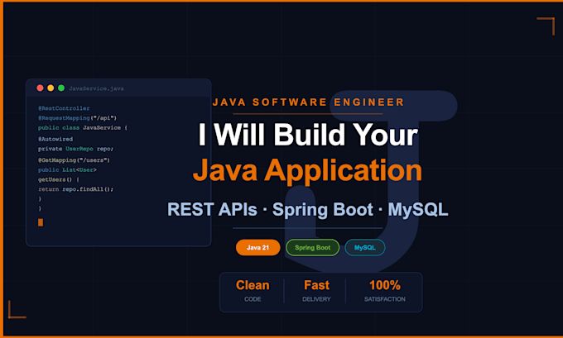Image resolution: width=563 pixels, height=338 pixels.
Task: Click the public List<User> code line
Action: [x=68, y=170]
